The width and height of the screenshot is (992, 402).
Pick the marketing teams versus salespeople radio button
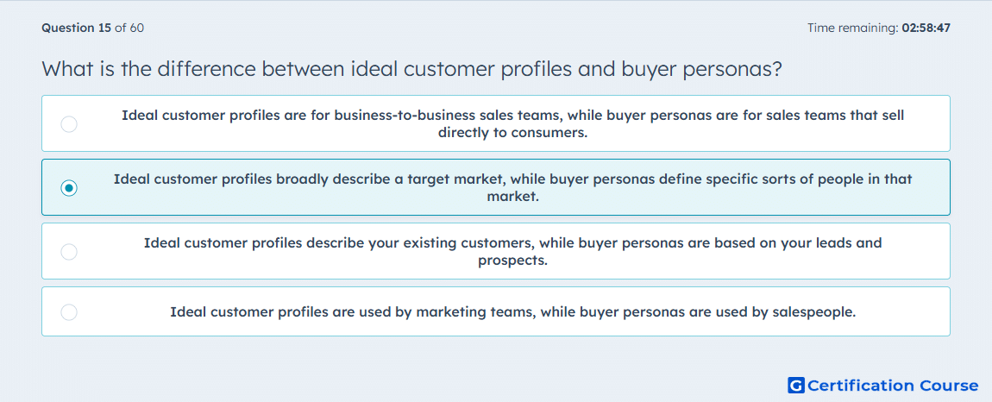point(69,312)
